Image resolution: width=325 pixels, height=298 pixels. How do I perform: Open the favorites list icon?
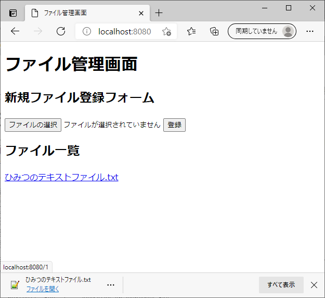(x=191, y=31)
